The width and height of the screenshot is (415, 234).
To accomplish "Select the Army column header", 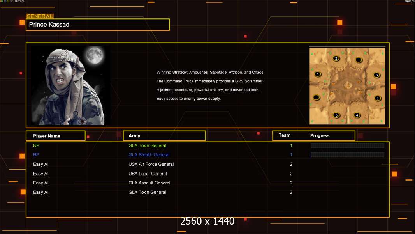I will (x=164, y=136).
